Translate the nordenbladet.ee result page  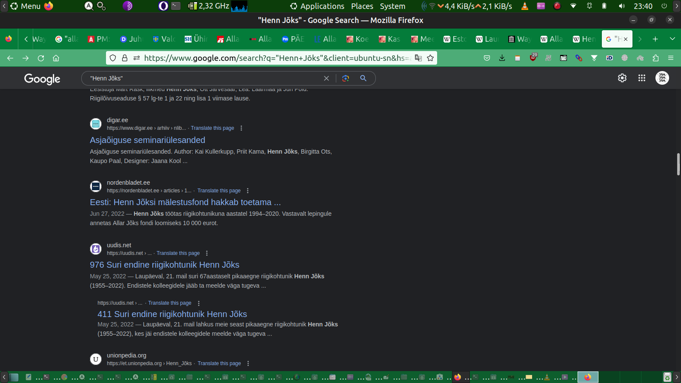(x=219, y=191)
